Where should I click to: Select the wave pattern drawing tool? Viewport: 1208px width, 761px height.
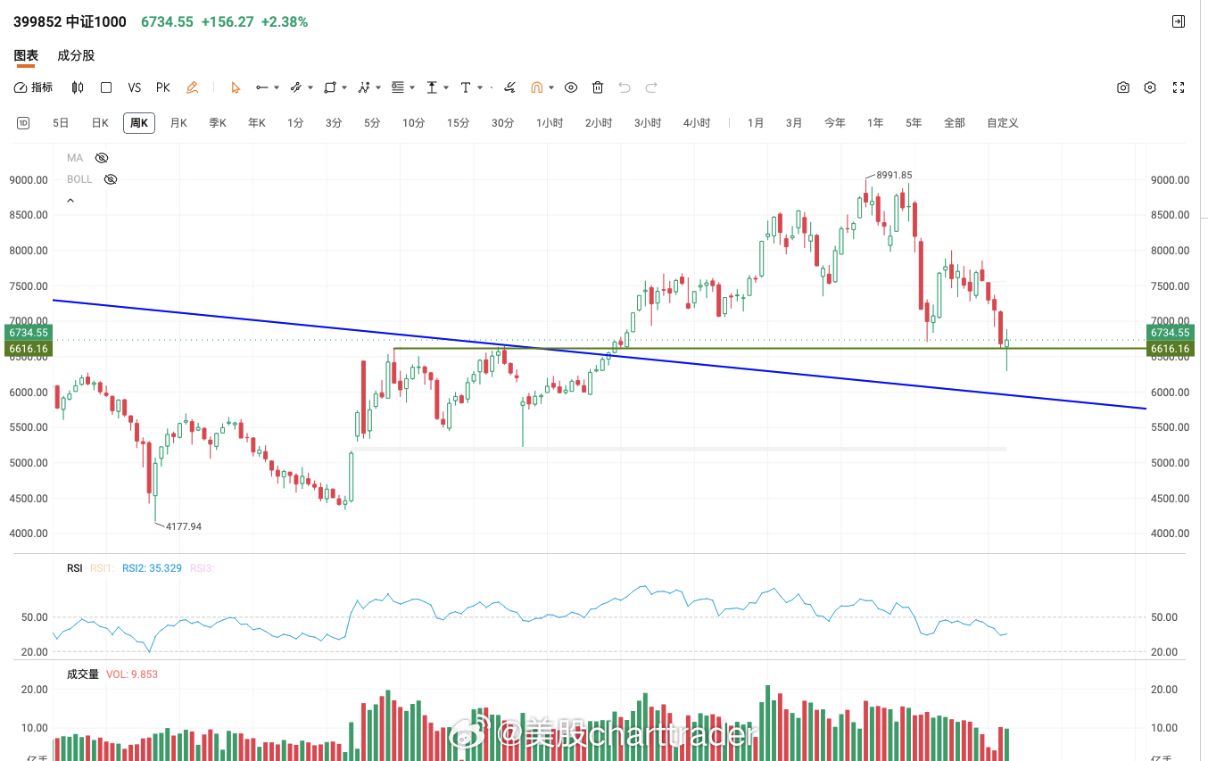(x=363, y=87)
